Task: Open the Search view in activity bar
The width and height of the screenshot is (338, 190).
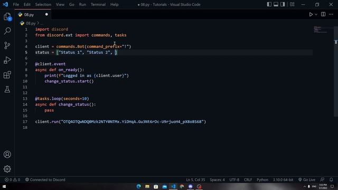Action: coord(7,31)
